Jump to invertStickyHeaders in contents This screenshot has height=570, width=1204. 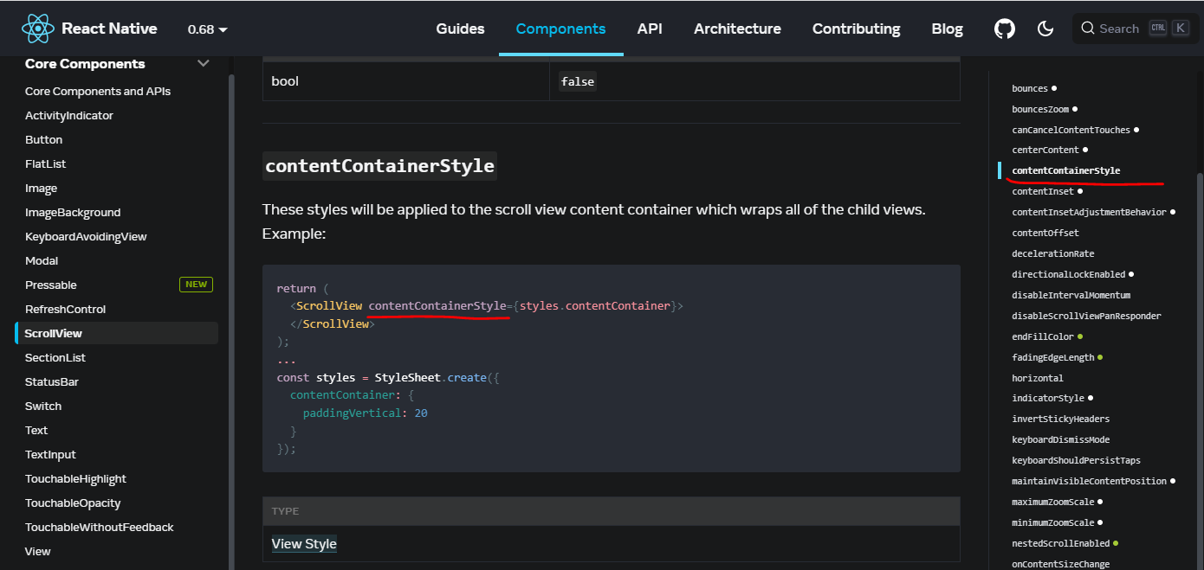(1061, 419)
